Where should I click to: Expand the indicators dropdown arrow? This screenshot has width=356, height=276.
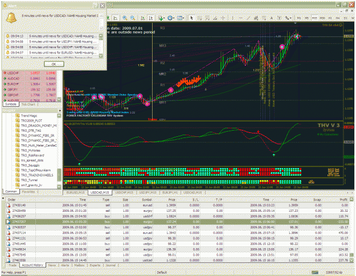click(164, 18)
